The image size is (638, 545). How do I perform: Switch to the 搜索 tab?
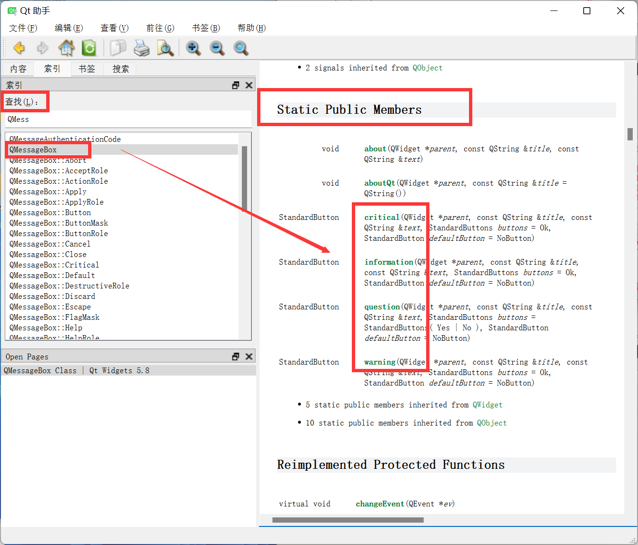pyautogui.click(x=120, y=69)
